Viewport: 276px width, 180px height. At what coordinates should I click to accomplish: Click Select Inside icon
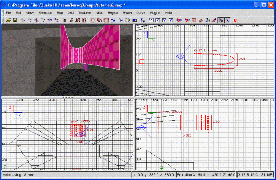(x=85, y=20)
